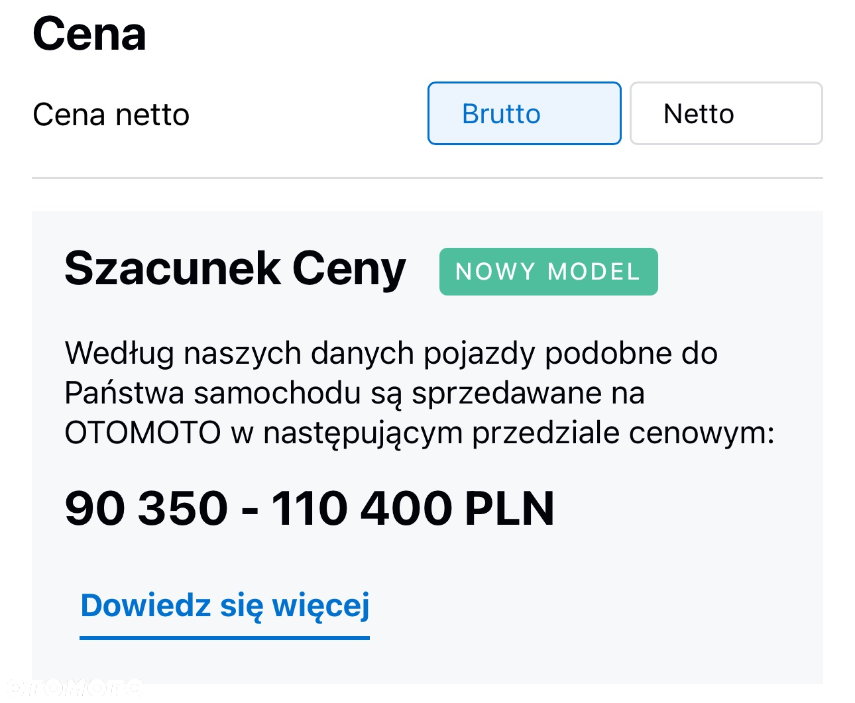Click the PLN currency text

pyautogui.click(x=509, y=508)
